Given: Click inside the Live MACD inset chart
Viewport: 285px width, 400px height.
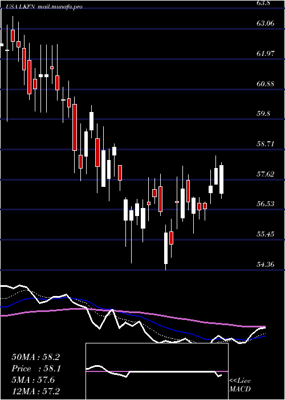Looking at the screenshot, I should 157,371.
